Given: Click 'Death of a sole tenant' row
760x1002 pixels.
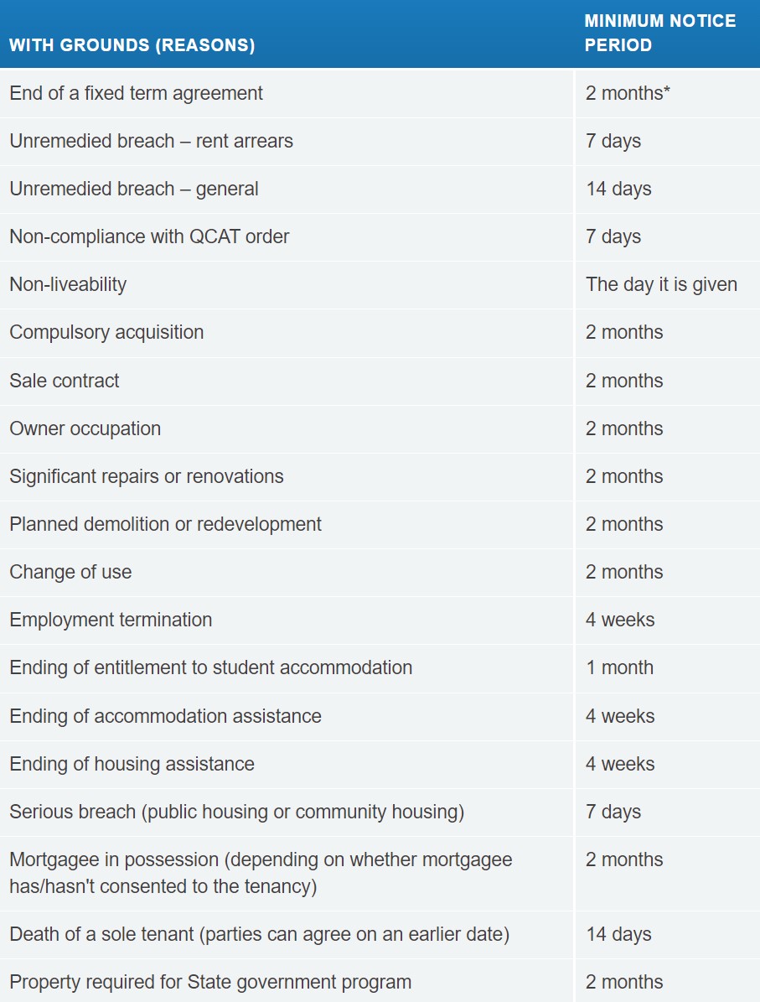Looking at the screenshot, I should click(x=380, y=934).
